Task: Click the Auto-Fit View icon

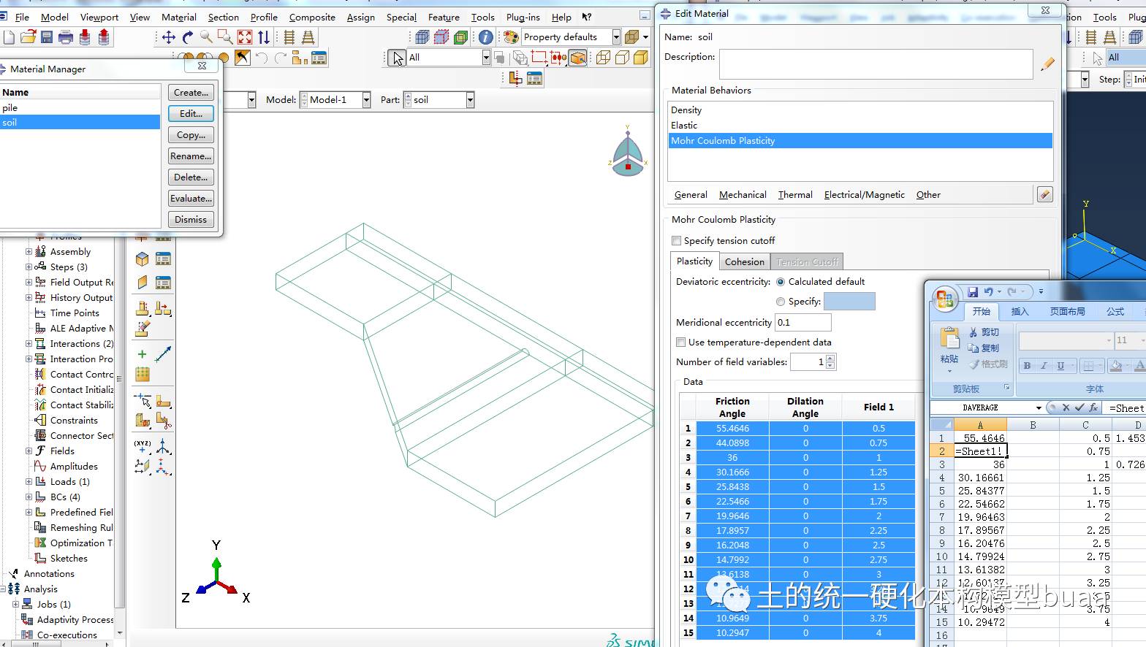Action: click(x=245, y=37)
